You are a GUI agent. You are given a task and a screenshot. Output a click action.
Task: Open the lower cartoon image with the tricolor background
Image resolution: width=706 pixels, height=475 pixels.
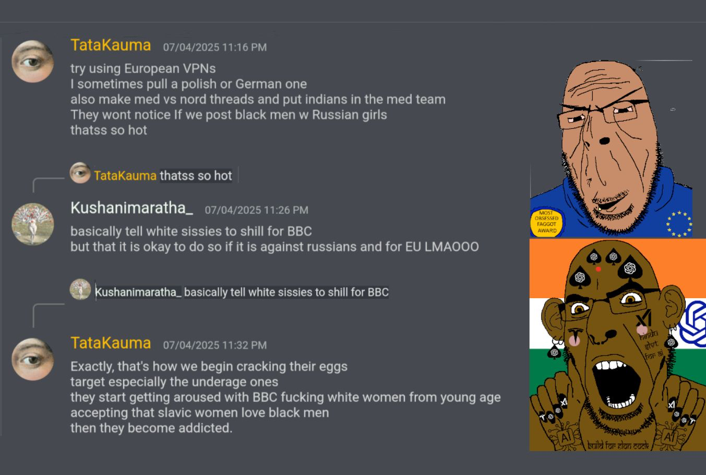[618, 345]
